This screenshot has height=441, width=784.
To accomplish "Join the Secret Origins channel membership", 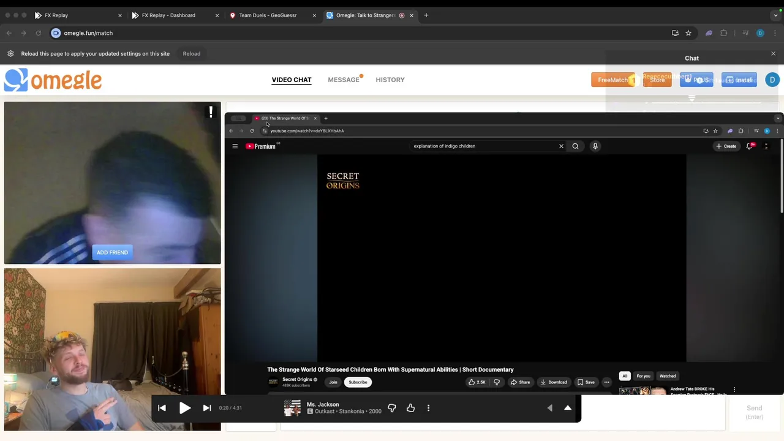I will coord(333,382).
